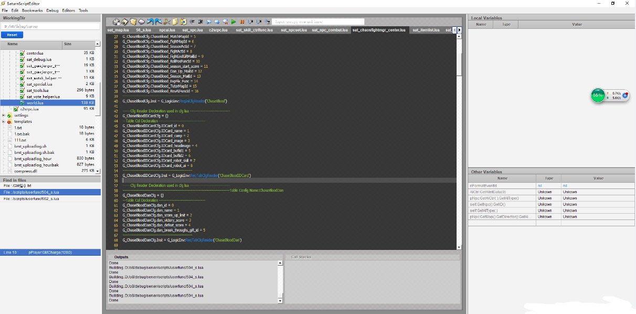Click the blue Undo arrow icon
The width and height of the screenshot is (636, 314).
(x=150, y=22)
